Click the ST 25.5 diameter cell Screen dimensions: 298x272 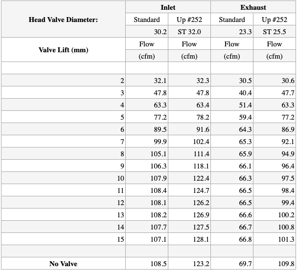pyautogui.click(x=274, y=32)
